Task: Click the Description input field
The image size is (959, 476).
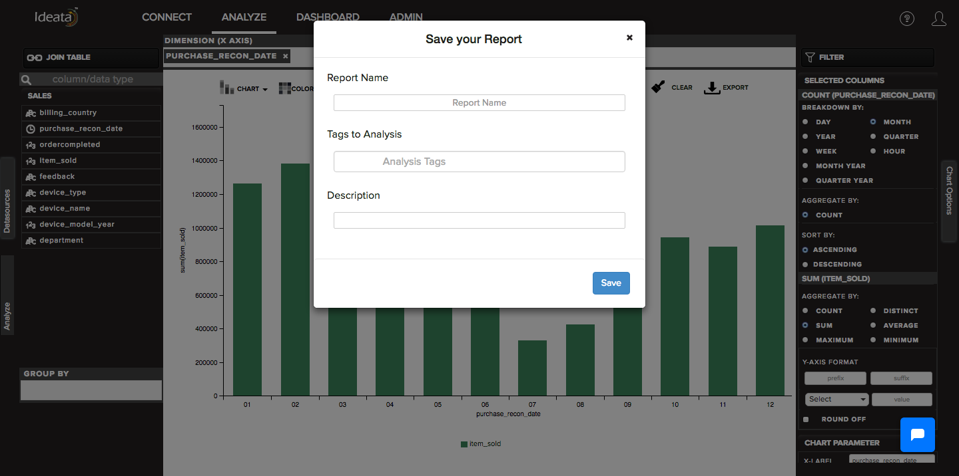Action: click(479, 220)
